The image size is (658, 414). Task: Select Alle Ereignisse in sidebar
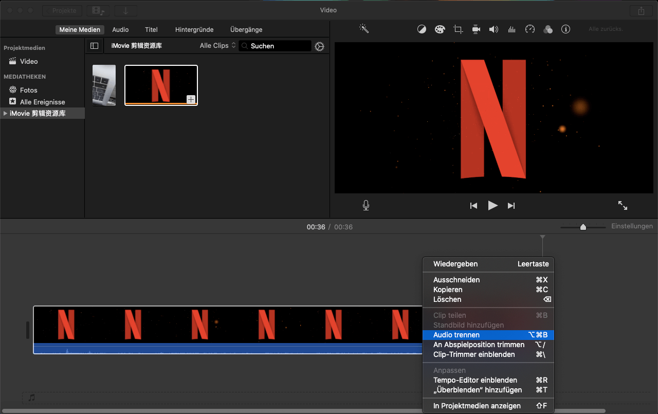[x=42, y=102]
